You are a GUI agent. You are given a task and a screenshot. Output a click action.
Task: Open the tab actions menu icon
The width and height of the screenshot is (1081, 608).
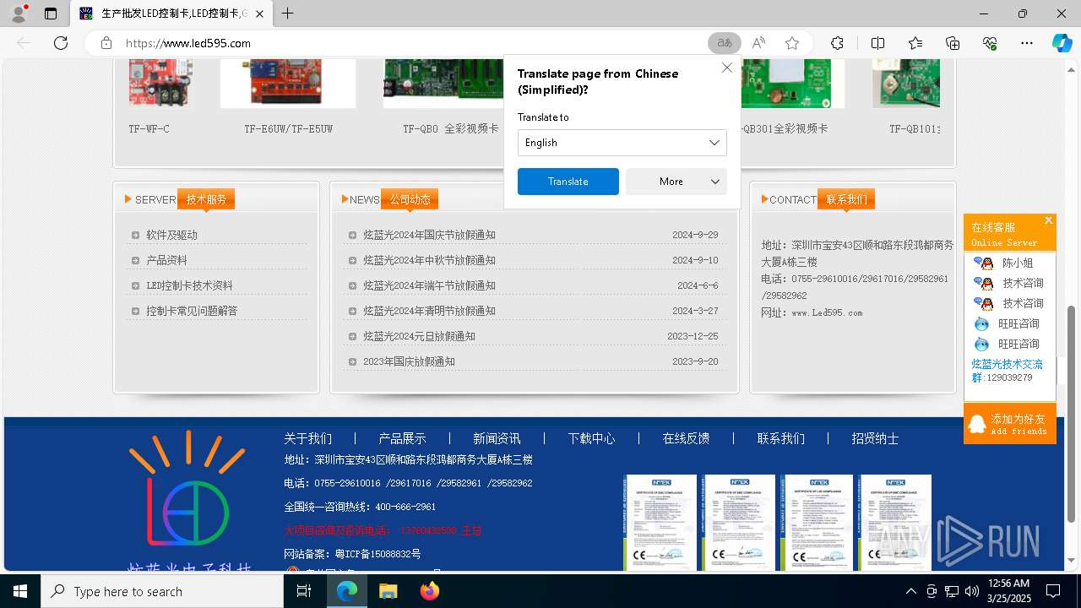pos(51,14)
